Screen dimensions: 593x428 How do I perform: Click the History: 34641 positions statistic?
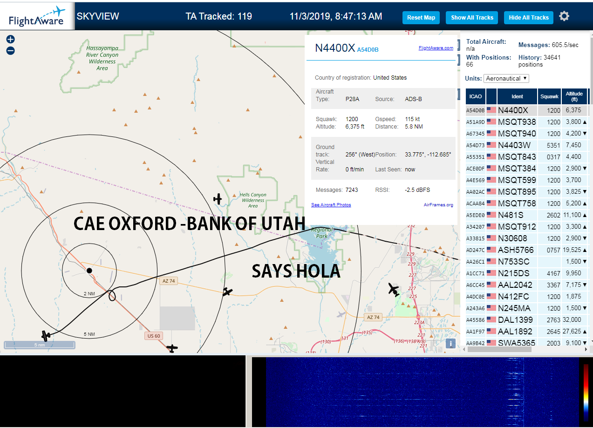539,61
